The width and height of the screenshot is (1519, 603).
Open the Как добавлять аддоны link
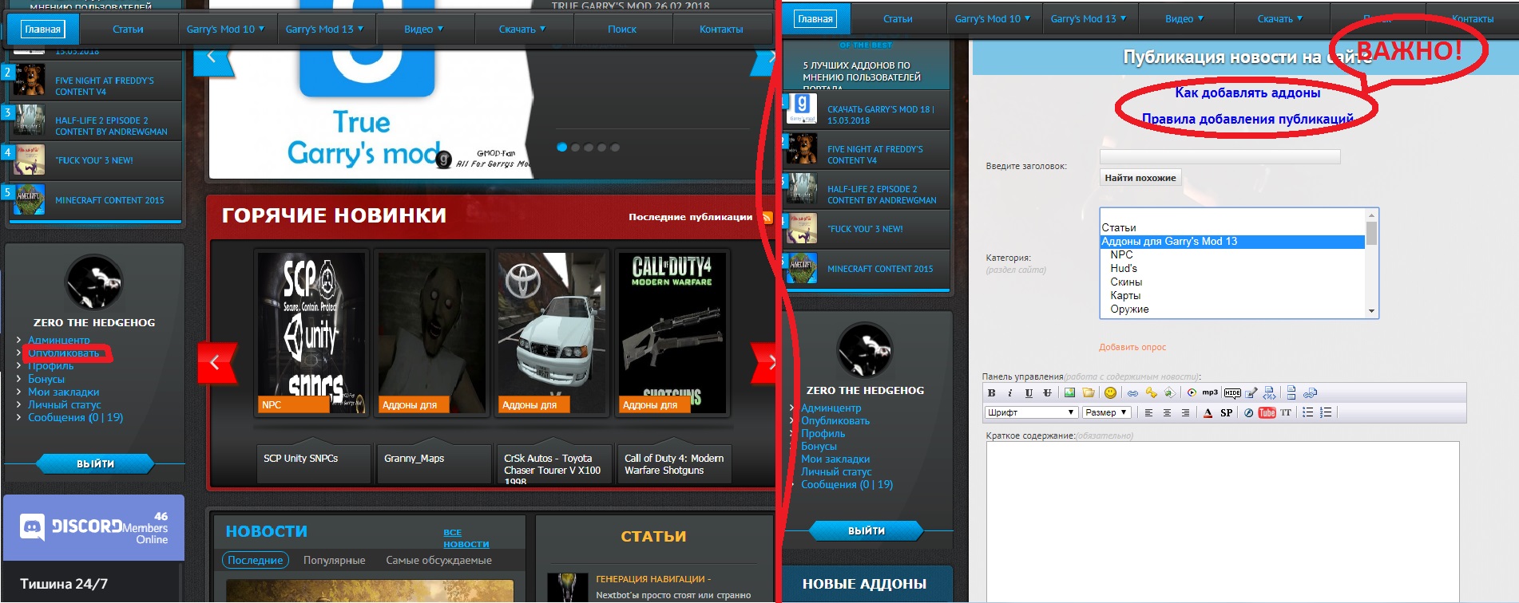tap(1247, 93)
